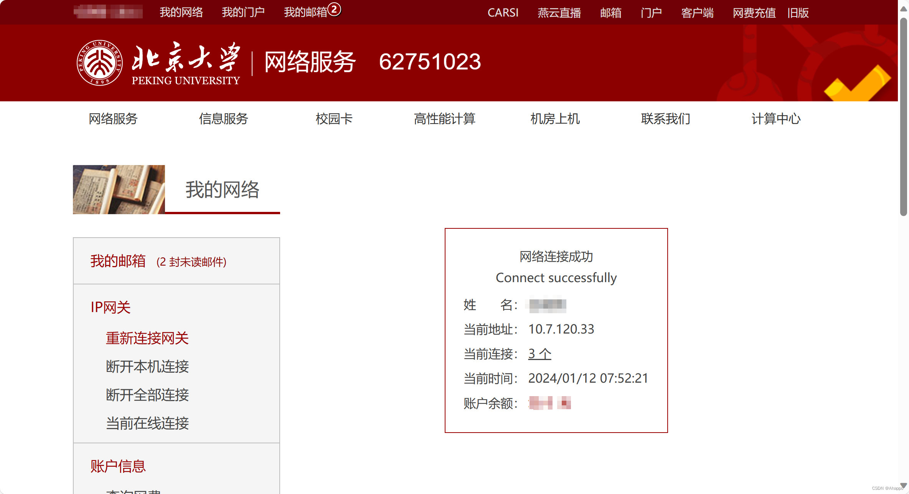
Task: Switch to 旧版 of the site
Action: [x=798, y=13]
